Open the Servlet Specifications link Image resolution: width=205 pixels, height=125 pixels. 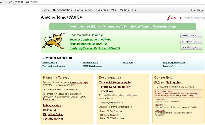pyautogui.click(x=174, y=62)
